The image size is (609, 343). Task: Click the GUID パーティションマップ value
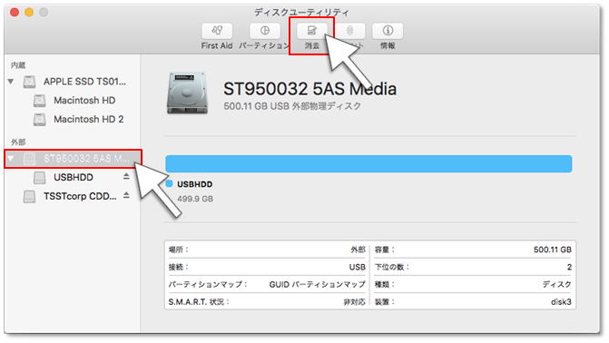(x=318, y=284)
